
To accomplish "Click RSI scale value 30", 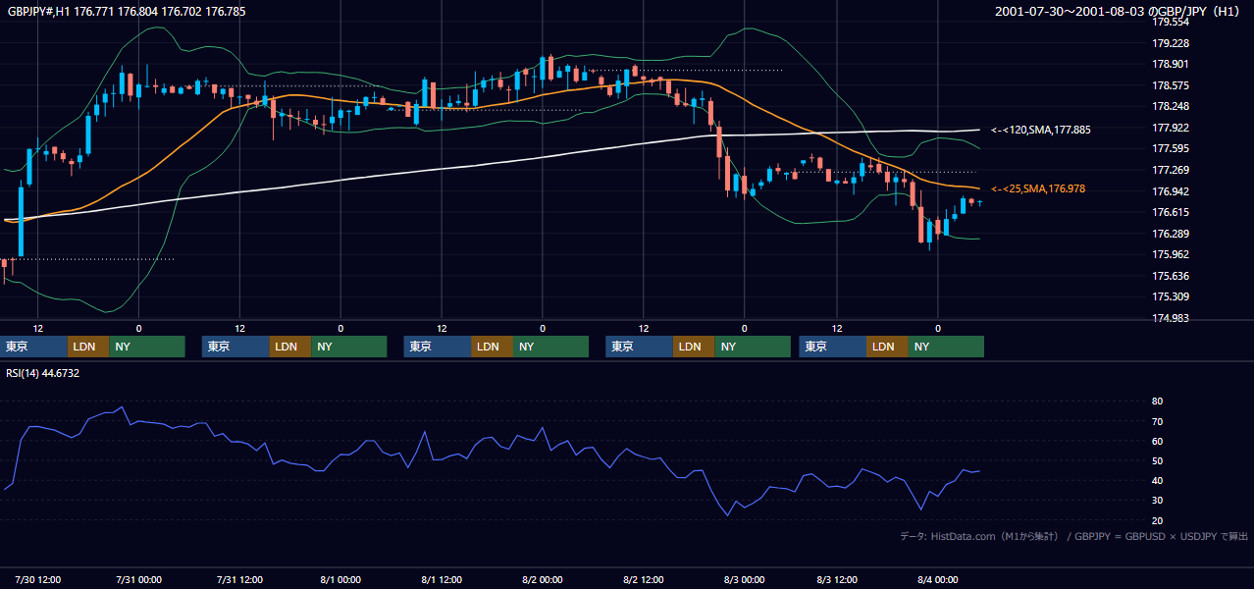I will tap(1157, 501).
